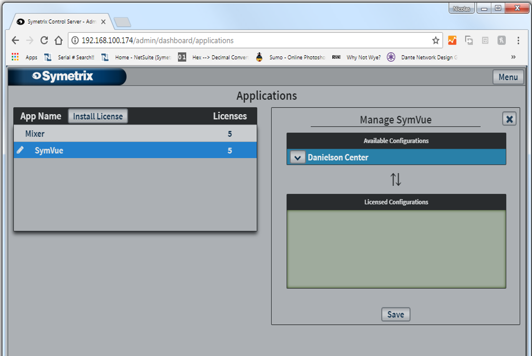Select the Mixer application row

tap(135, 133)
